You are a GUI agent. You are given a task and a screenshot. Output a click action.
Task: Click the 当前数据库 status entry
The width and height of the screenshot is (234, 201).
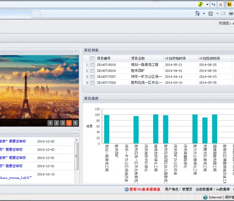213,189
